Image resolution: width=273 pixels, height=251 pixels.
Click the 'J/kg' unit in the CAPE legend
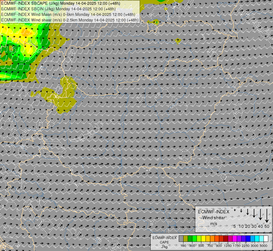coord(164,247)
